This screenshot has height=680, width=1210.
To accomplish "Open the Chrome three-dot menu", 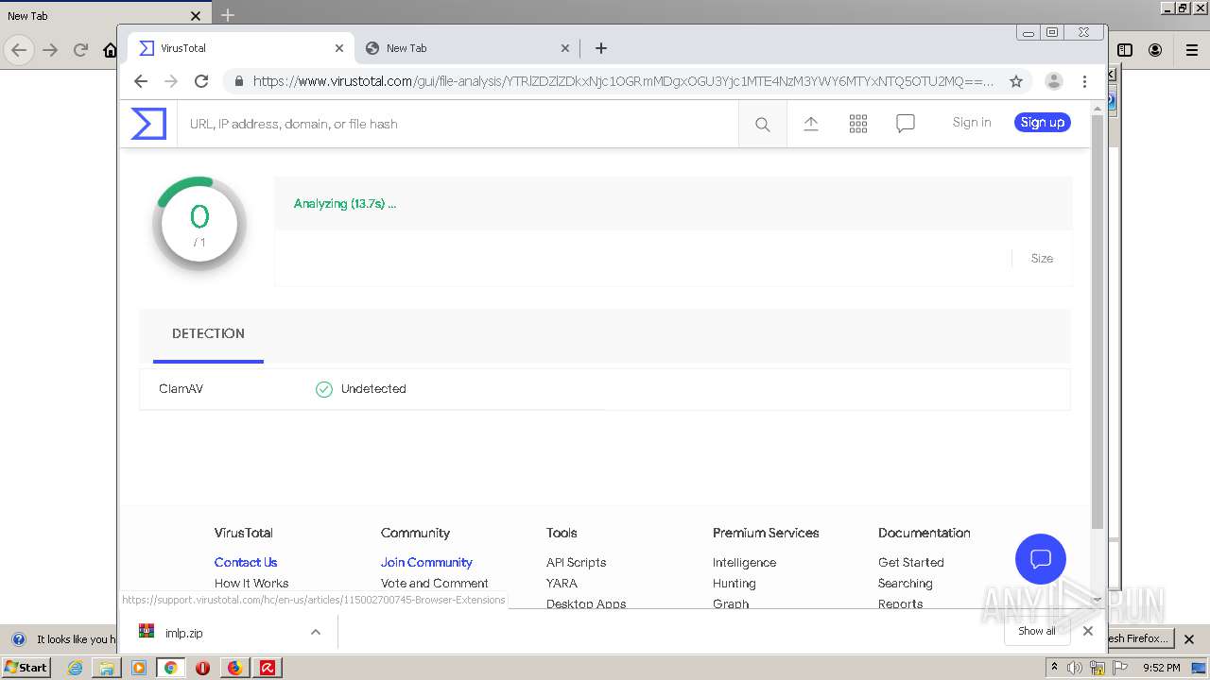I will coord(1084,81).
